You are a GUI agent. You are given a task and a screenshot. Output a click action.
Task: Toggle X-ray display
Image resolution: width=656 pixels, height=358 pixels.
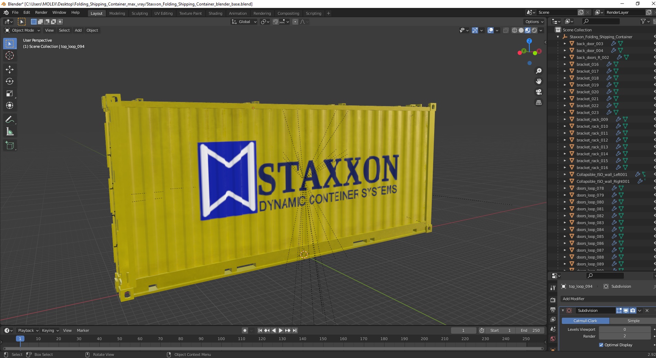pyautogui.click(x=506, y=30)
